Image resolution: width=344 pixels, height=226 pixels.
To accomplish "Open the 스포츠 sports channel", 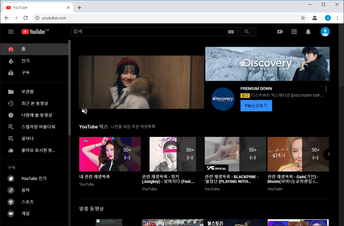I will pos(34,202).
